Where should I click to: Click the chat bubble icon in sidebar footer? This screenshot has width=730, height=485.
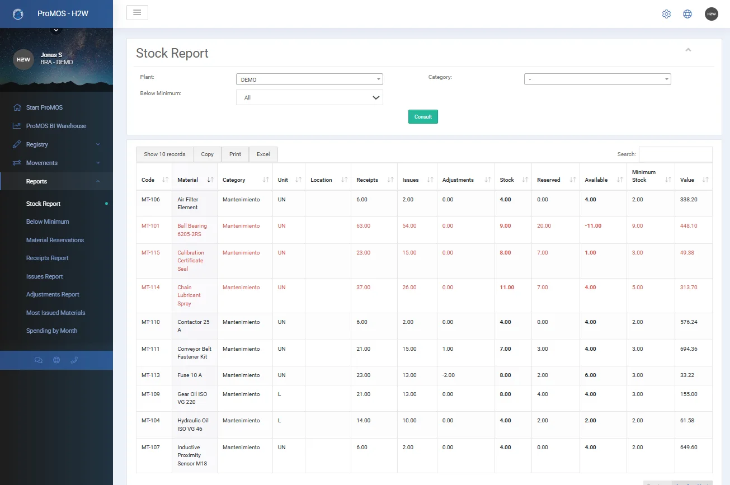coord(39,360)
